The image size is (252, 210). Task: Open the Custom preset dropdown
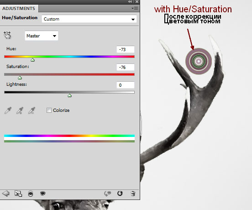89,19
